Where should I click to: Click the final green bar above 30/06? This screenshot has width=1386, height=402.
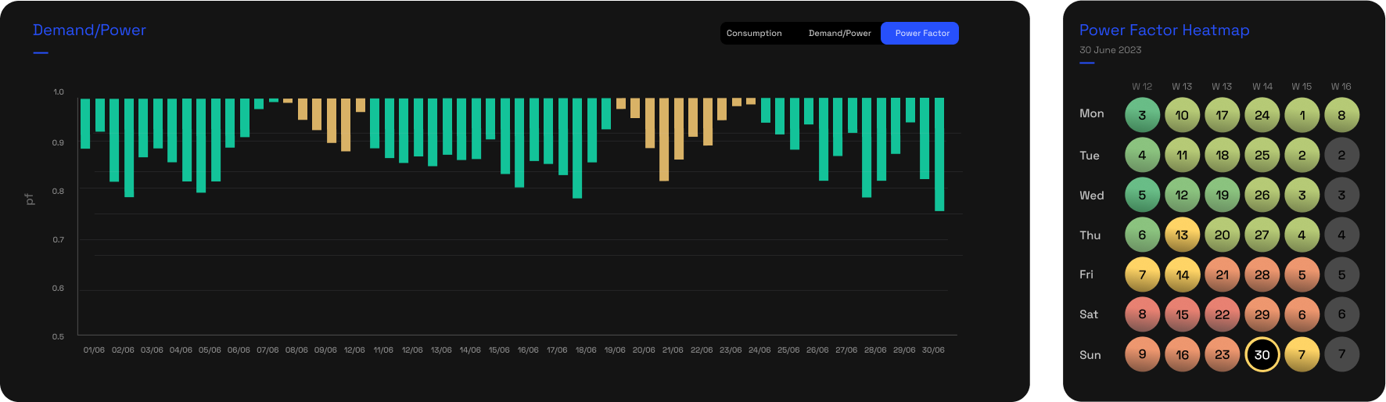[x=939, y=154]
